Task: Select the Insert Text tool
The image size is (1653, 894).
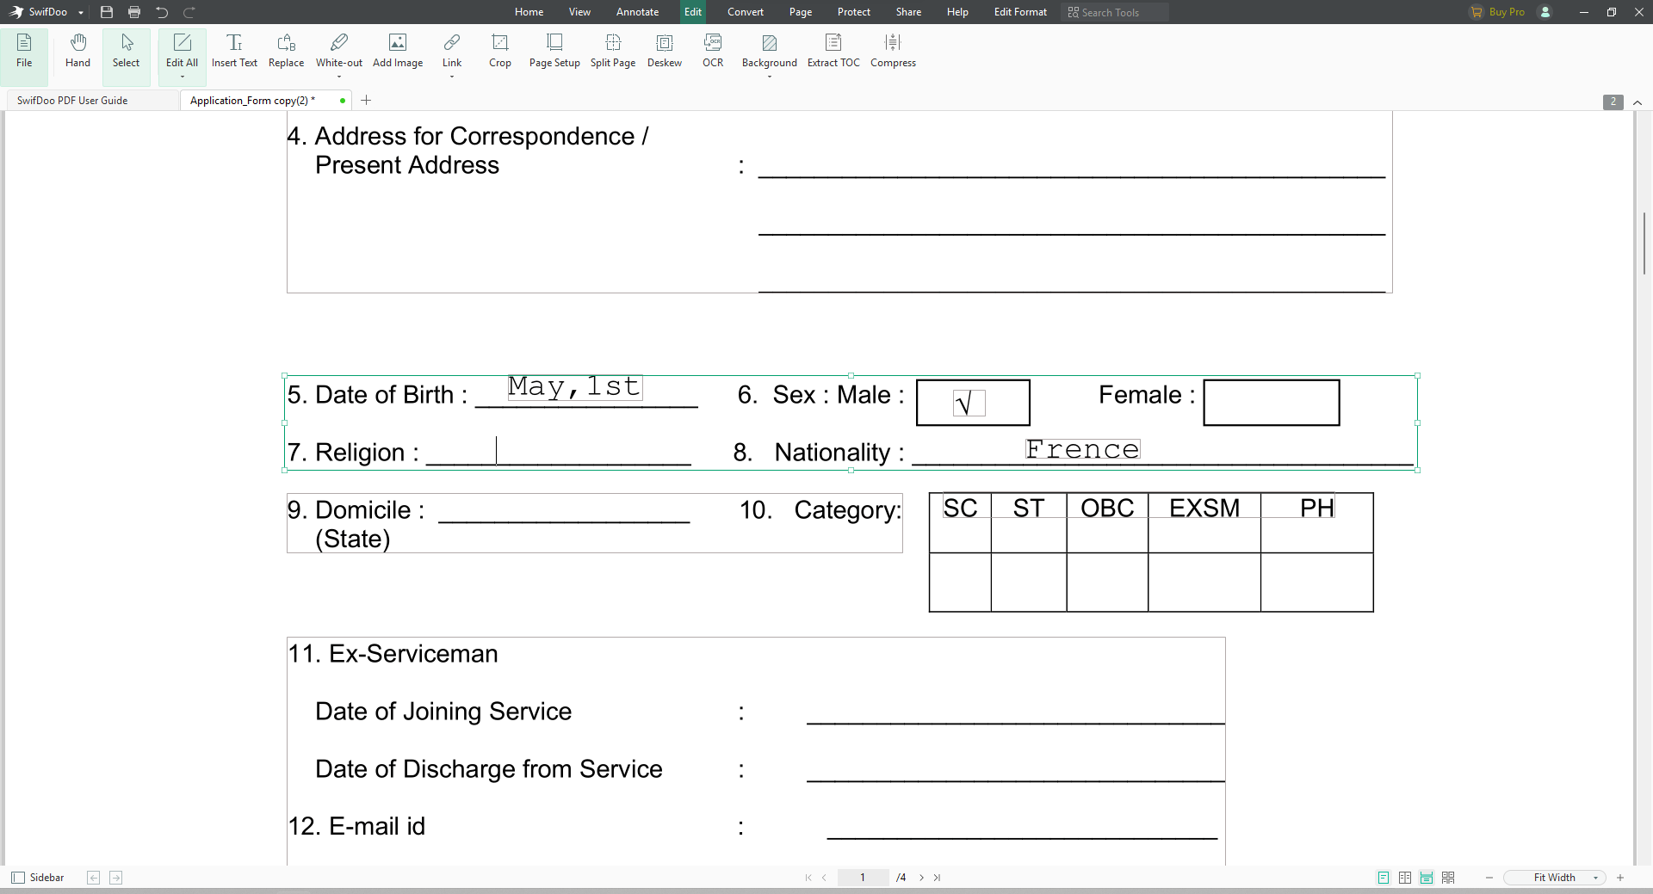Action: pos(234,52)
